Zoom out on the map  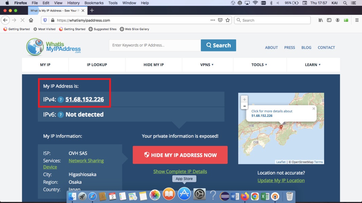(244, 106)
